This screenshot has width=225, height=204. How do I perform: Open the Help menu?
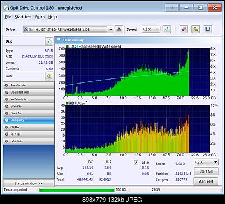click(53, 17)
